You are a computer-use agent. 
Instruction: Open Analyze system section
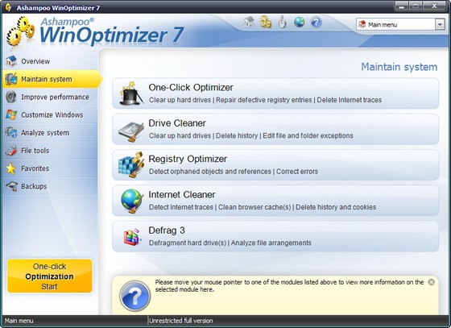coord(50,132)
